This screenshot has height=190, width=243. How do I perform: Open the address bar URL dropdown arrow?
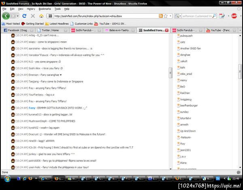171,16
